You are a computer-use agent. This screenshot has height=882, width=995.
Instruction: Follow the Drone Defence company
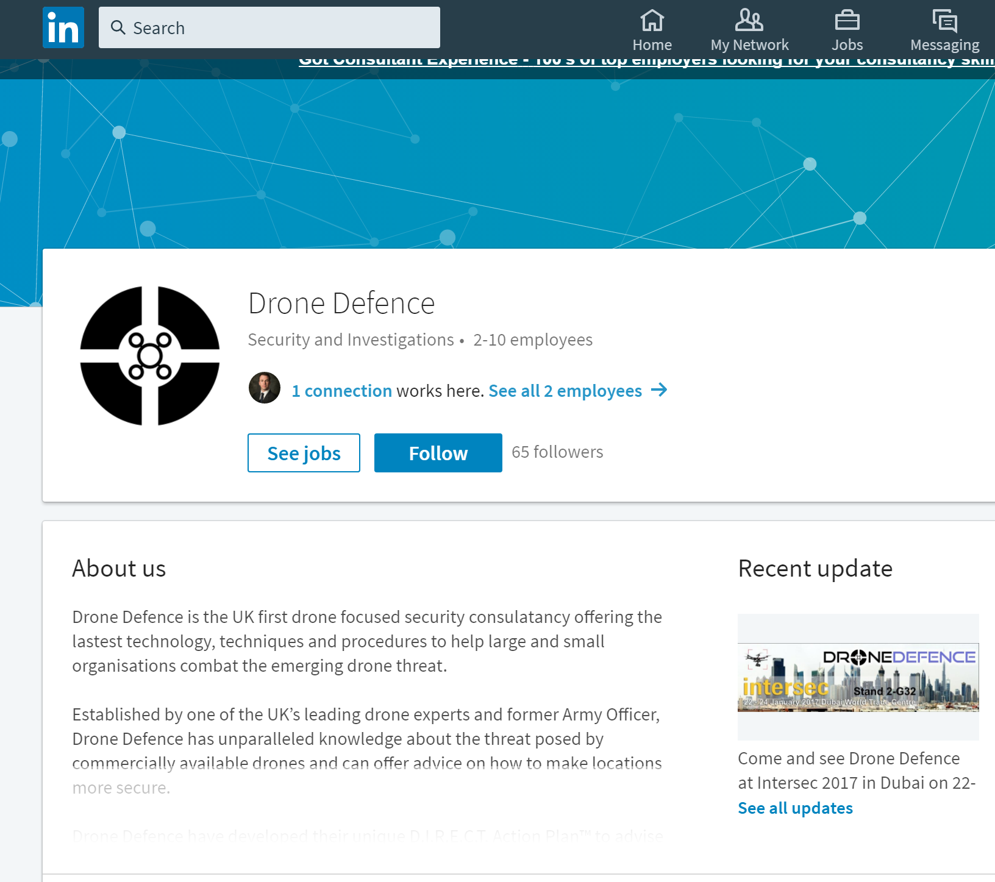[438, 453]
